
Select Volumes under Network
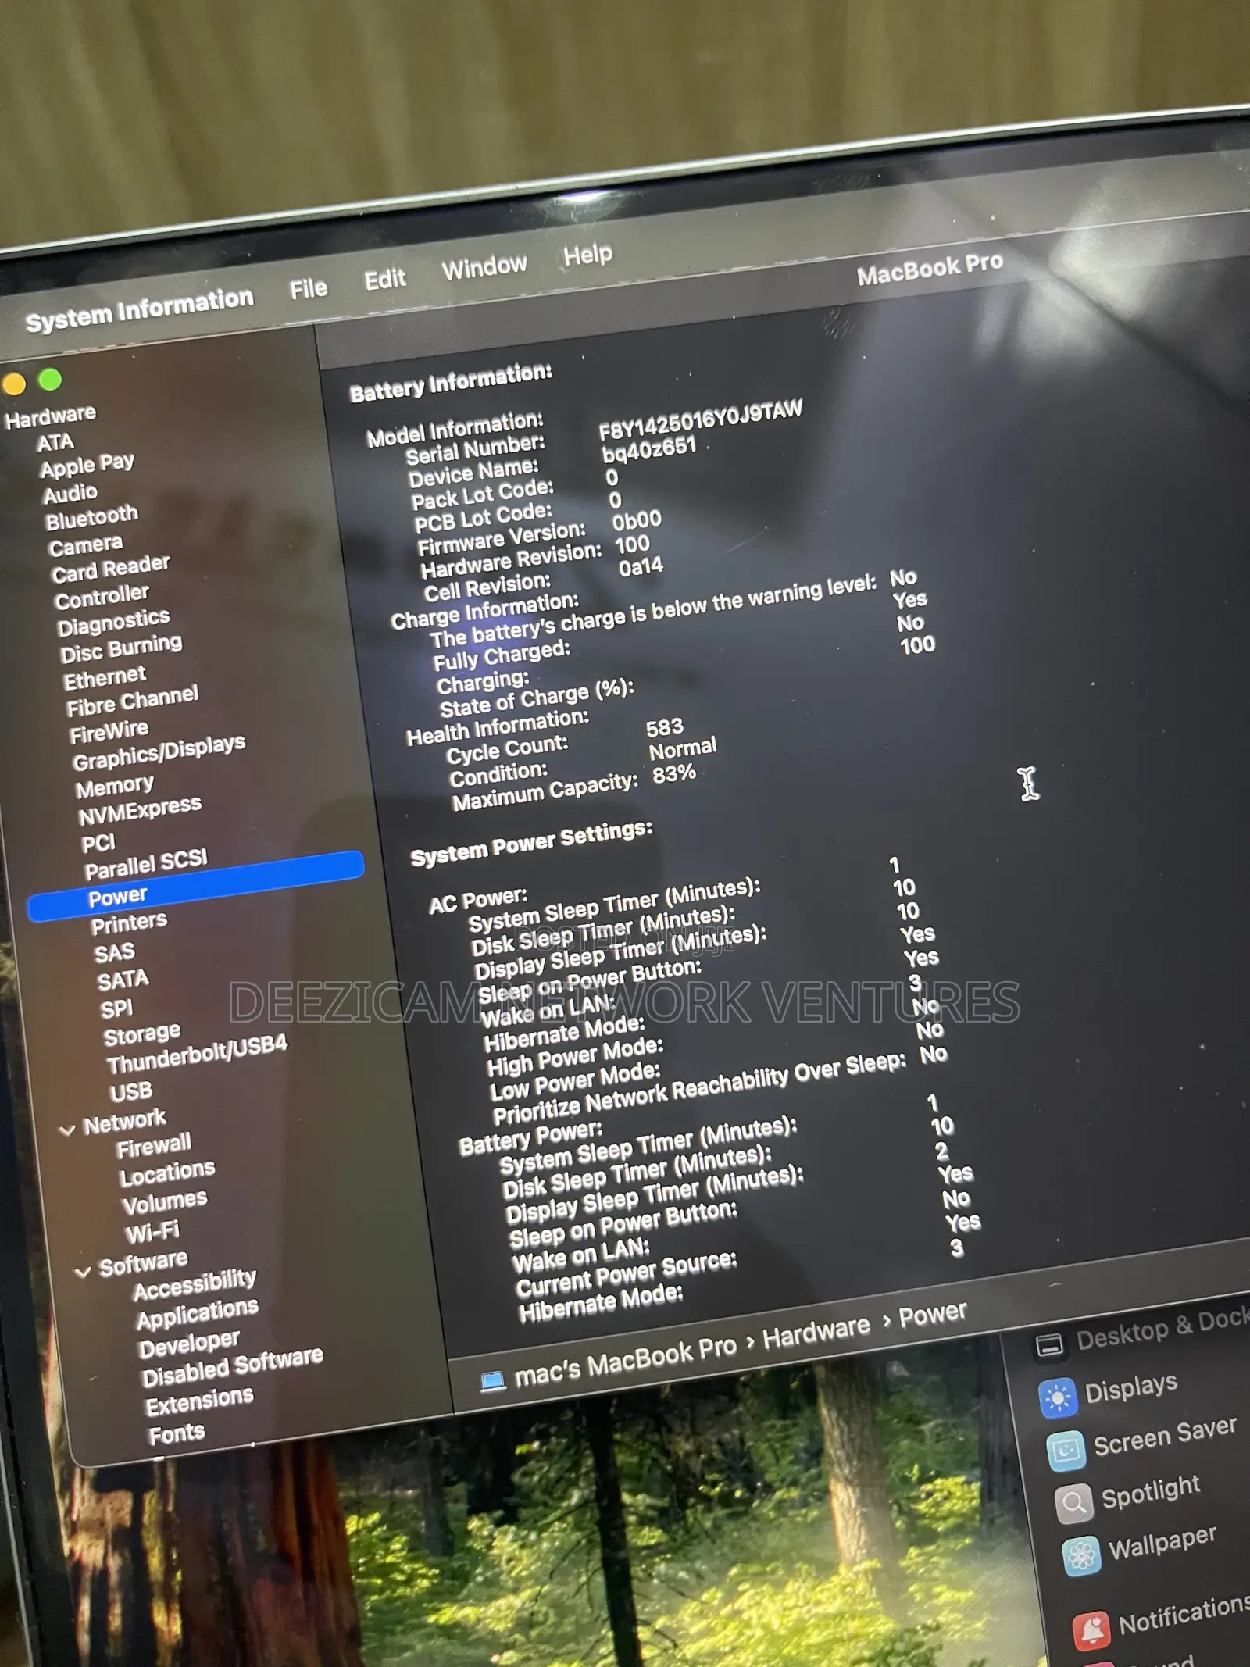tap(165, 1202)
